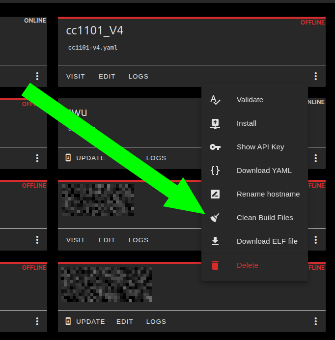Open the three-dot menu on the cc1101_V4 card
This screenshot has height=340, width=335.
tap(315, 76)
